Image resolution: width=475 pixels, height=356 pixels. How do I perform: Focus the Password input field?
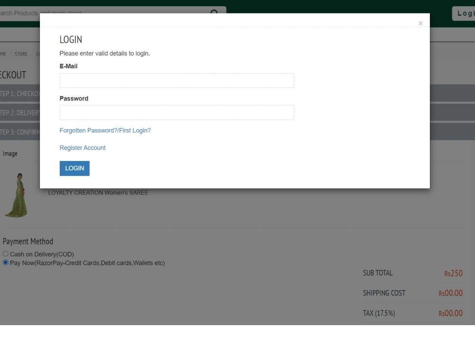tap(177, 112)
